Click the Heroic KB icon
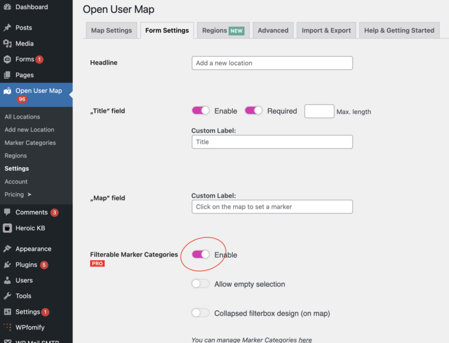The height and width of the screenshot is (343, 449). (8, 228)
